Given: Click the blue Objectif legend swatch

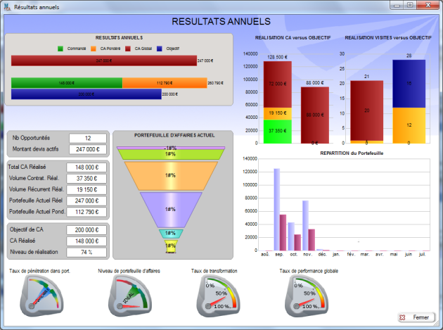Looking at the screenshot, I should coord(160,49).
